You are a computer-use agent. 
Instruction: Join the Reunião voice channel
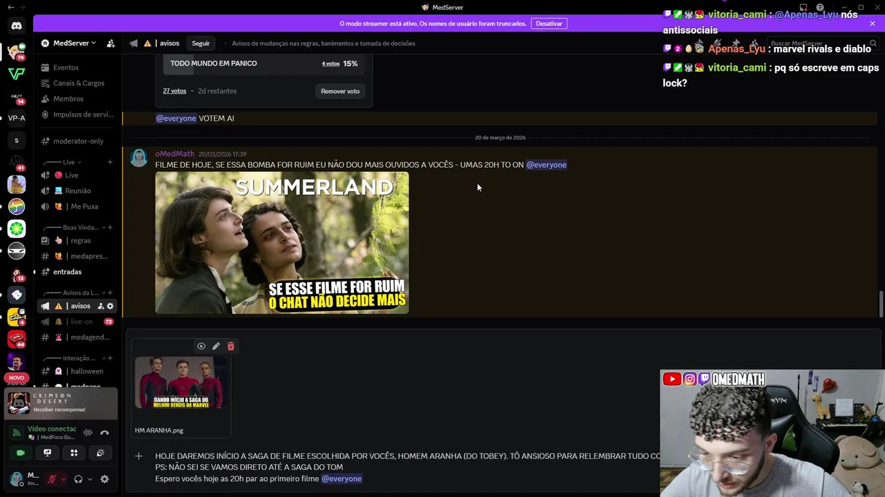click(x=76, y=191)
